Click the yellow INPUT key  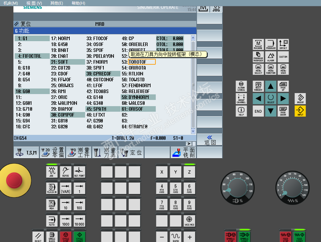(x=300, y=111)
